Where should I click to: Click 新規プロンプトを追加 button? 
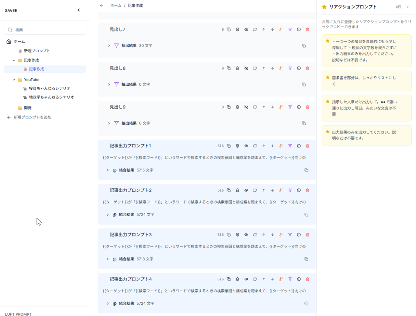tap(29, 117)
